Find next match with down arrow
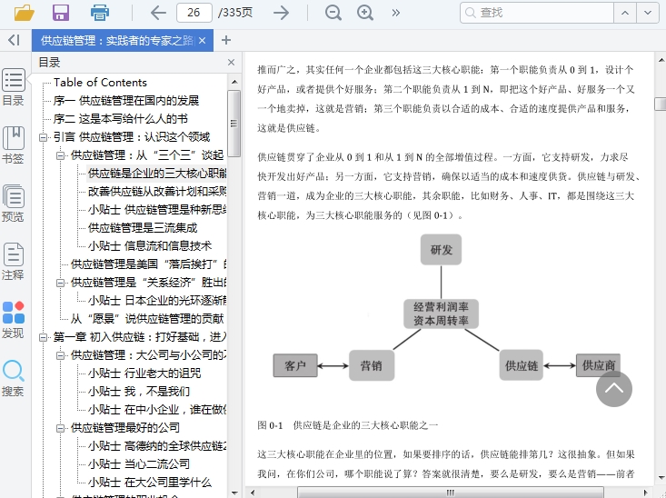The width and height of the screenshot is (666, 498). pos(648,13)
